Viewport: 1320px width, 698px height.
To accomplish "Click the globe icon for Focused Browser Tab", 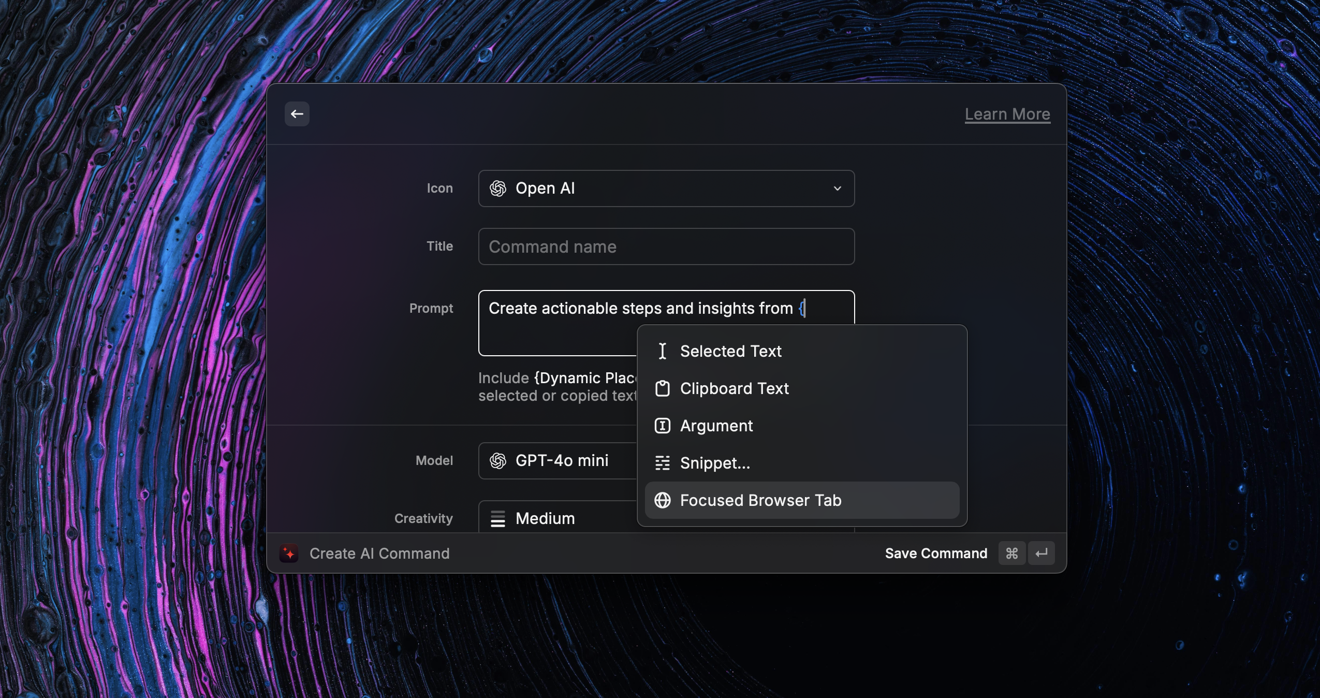I will (x=663, y=501).
